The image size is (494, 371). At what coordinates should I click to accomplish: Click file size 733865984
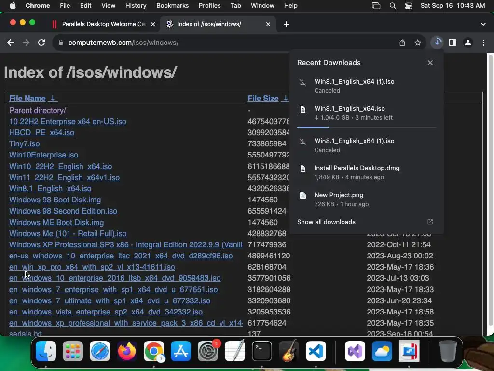267,143
